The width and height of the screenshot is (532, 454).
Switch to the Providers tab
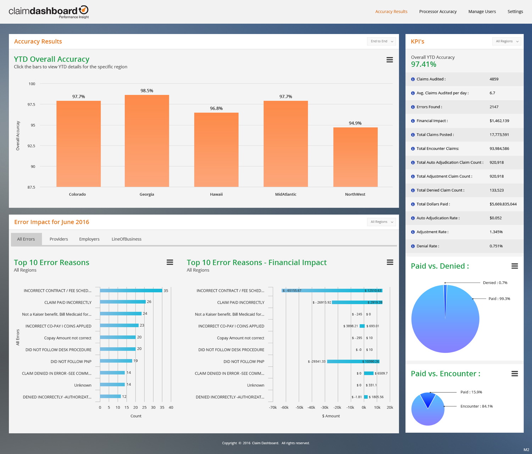[59, 239]
